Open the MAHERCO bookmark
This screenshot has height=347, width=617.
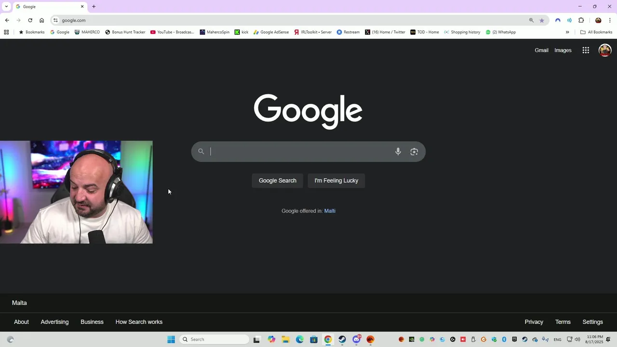[87, 32]
